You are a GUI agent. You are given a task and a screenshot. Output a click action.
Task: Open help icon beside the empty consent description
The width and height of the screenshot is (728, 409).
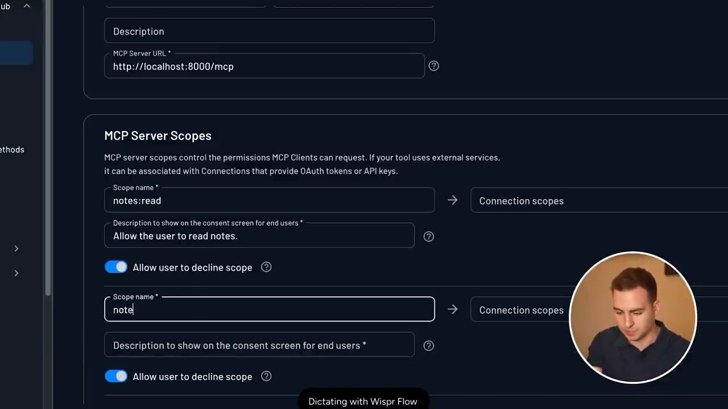tap(429, 345)
